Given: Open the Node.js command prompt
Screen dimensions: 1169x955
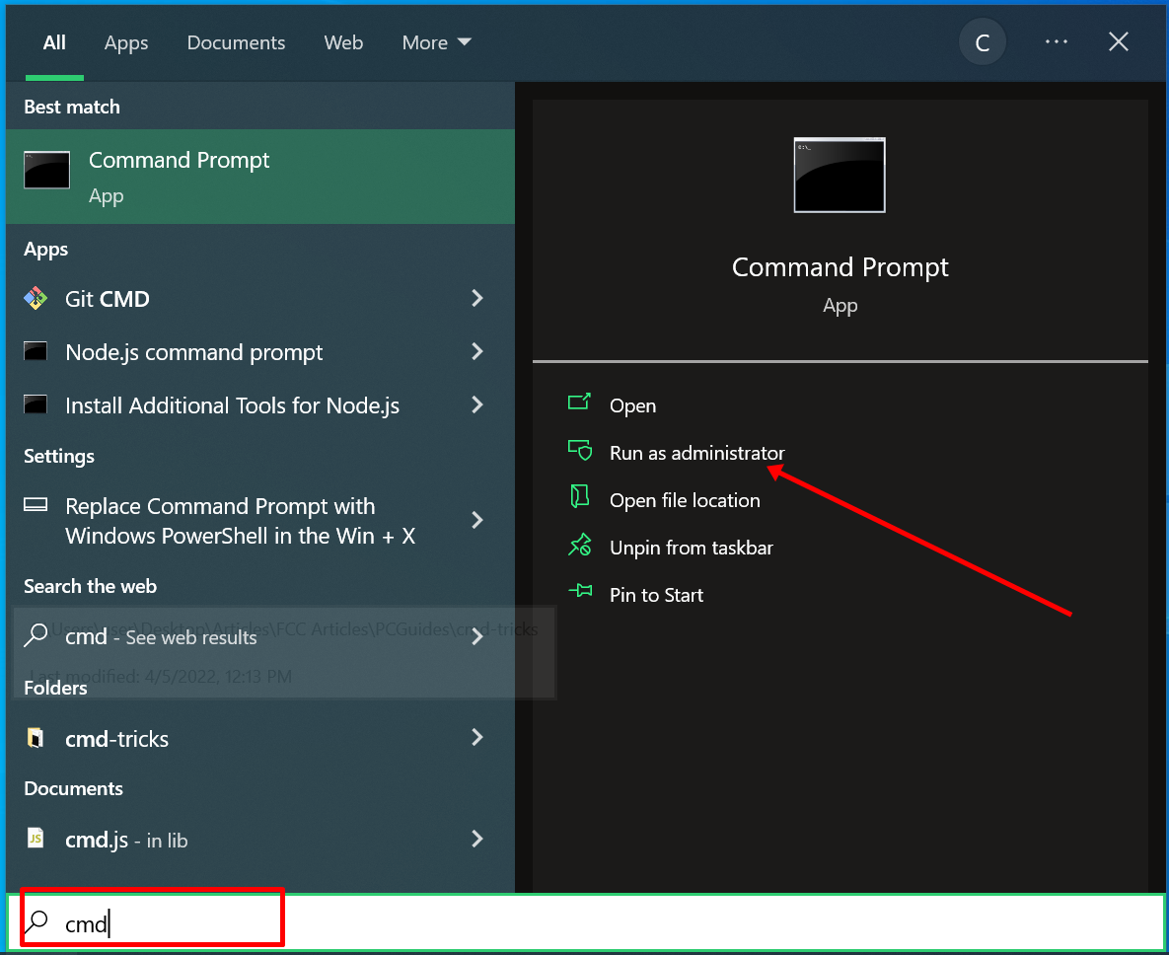Looking at the screenshot, I should [192, 351].
